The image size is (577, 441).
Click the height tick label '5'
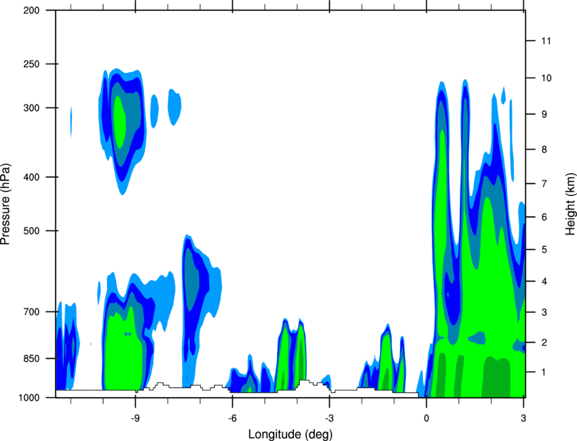tap(544, 250)
